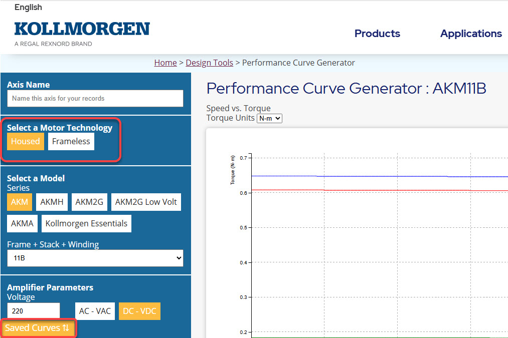The image size is (508, 338).
Task: Open the Products menu
Action: click(377, 34)
